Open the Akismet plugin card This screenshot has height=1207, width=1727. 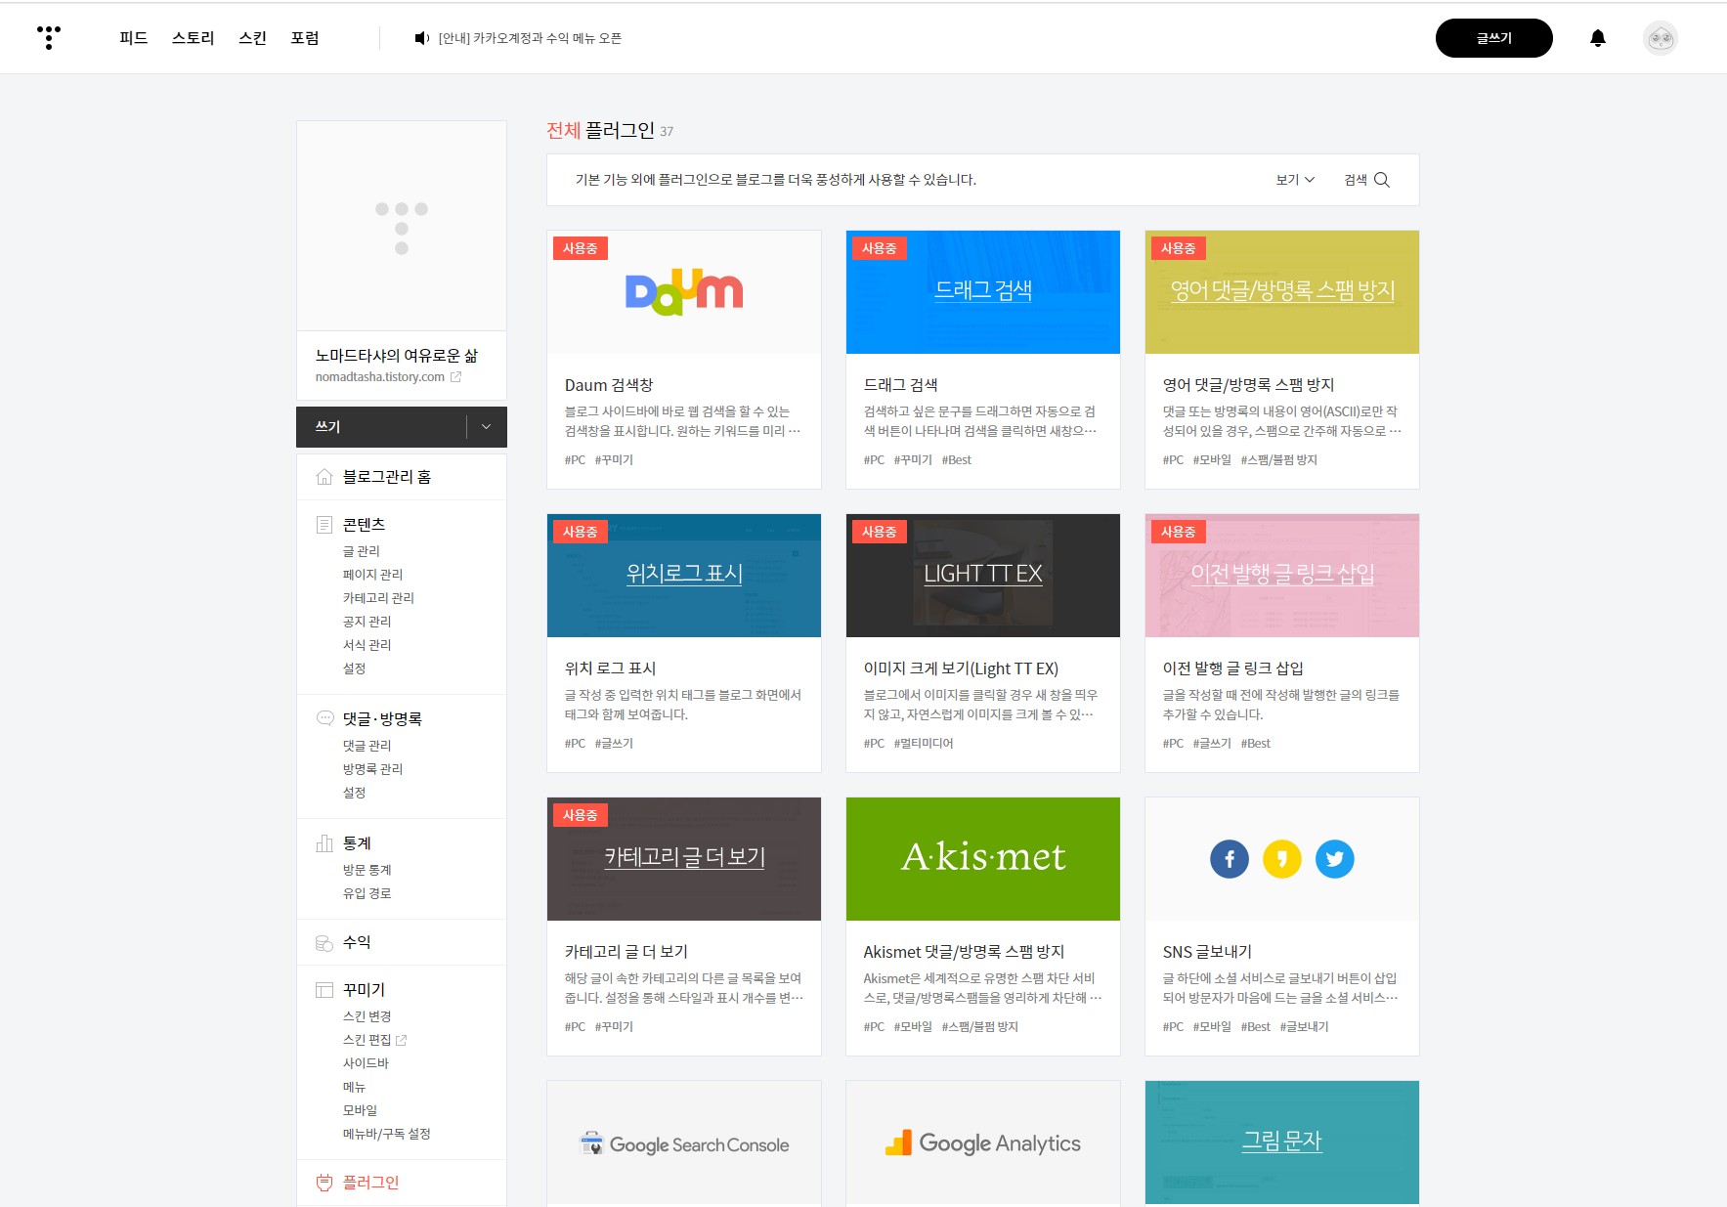click(x=983, y=927)
